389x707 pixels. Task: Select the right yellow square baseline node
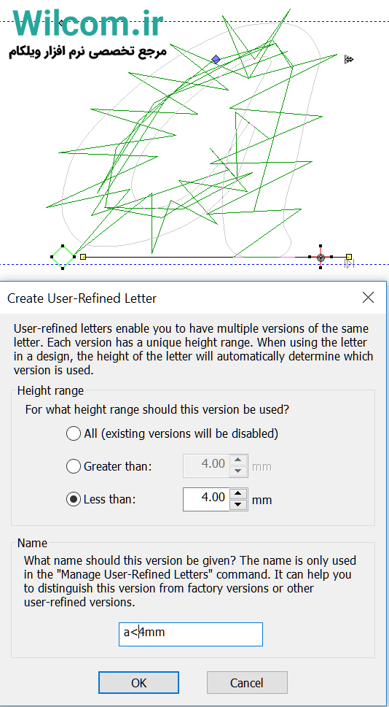(349, 257)
